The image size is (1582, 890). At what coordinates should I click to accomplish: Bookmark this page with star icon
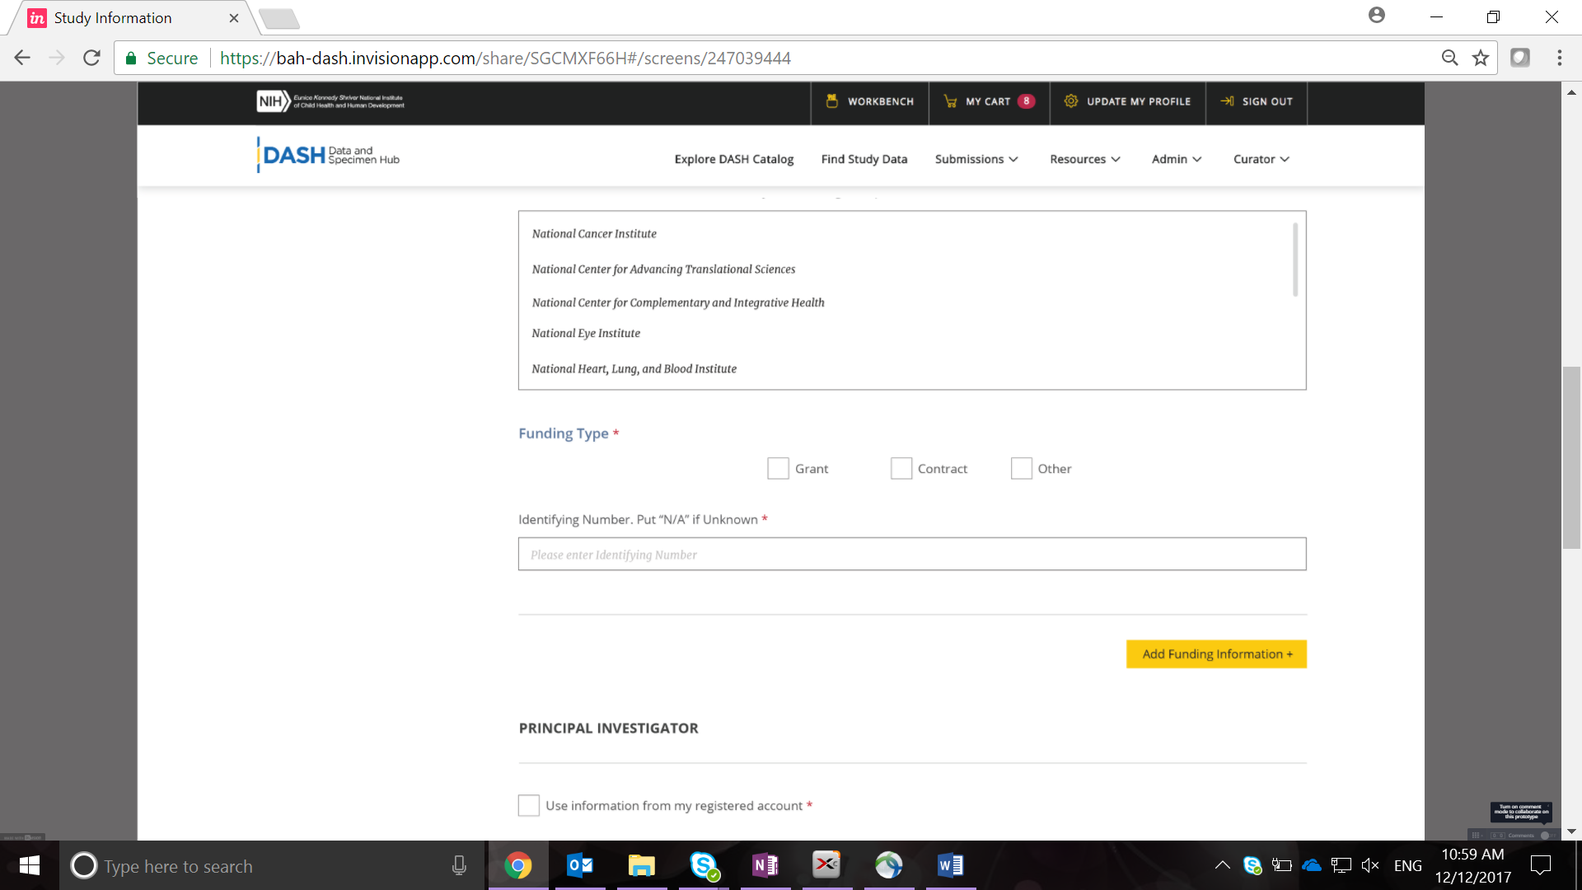coord(1481,58)
